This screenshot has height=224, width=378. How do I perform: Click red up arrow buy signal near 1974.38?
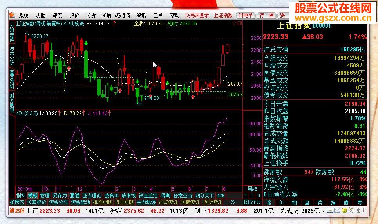150,97
